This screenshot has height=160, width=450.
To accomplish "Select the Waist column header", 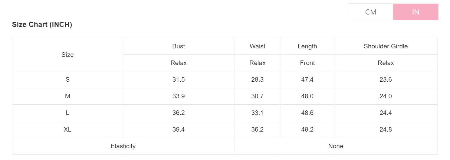I will point(257,46).
